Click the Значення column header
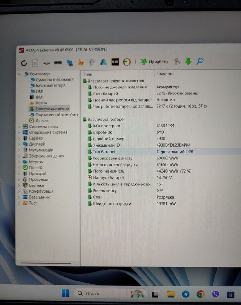 [x=165, y=74]
